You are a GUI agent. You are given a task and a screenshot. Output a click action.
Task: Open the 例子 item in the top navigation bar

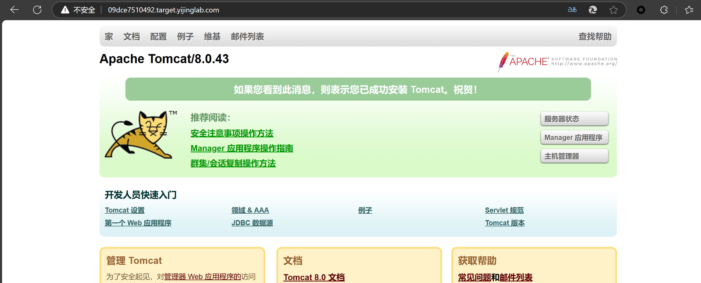185,36
